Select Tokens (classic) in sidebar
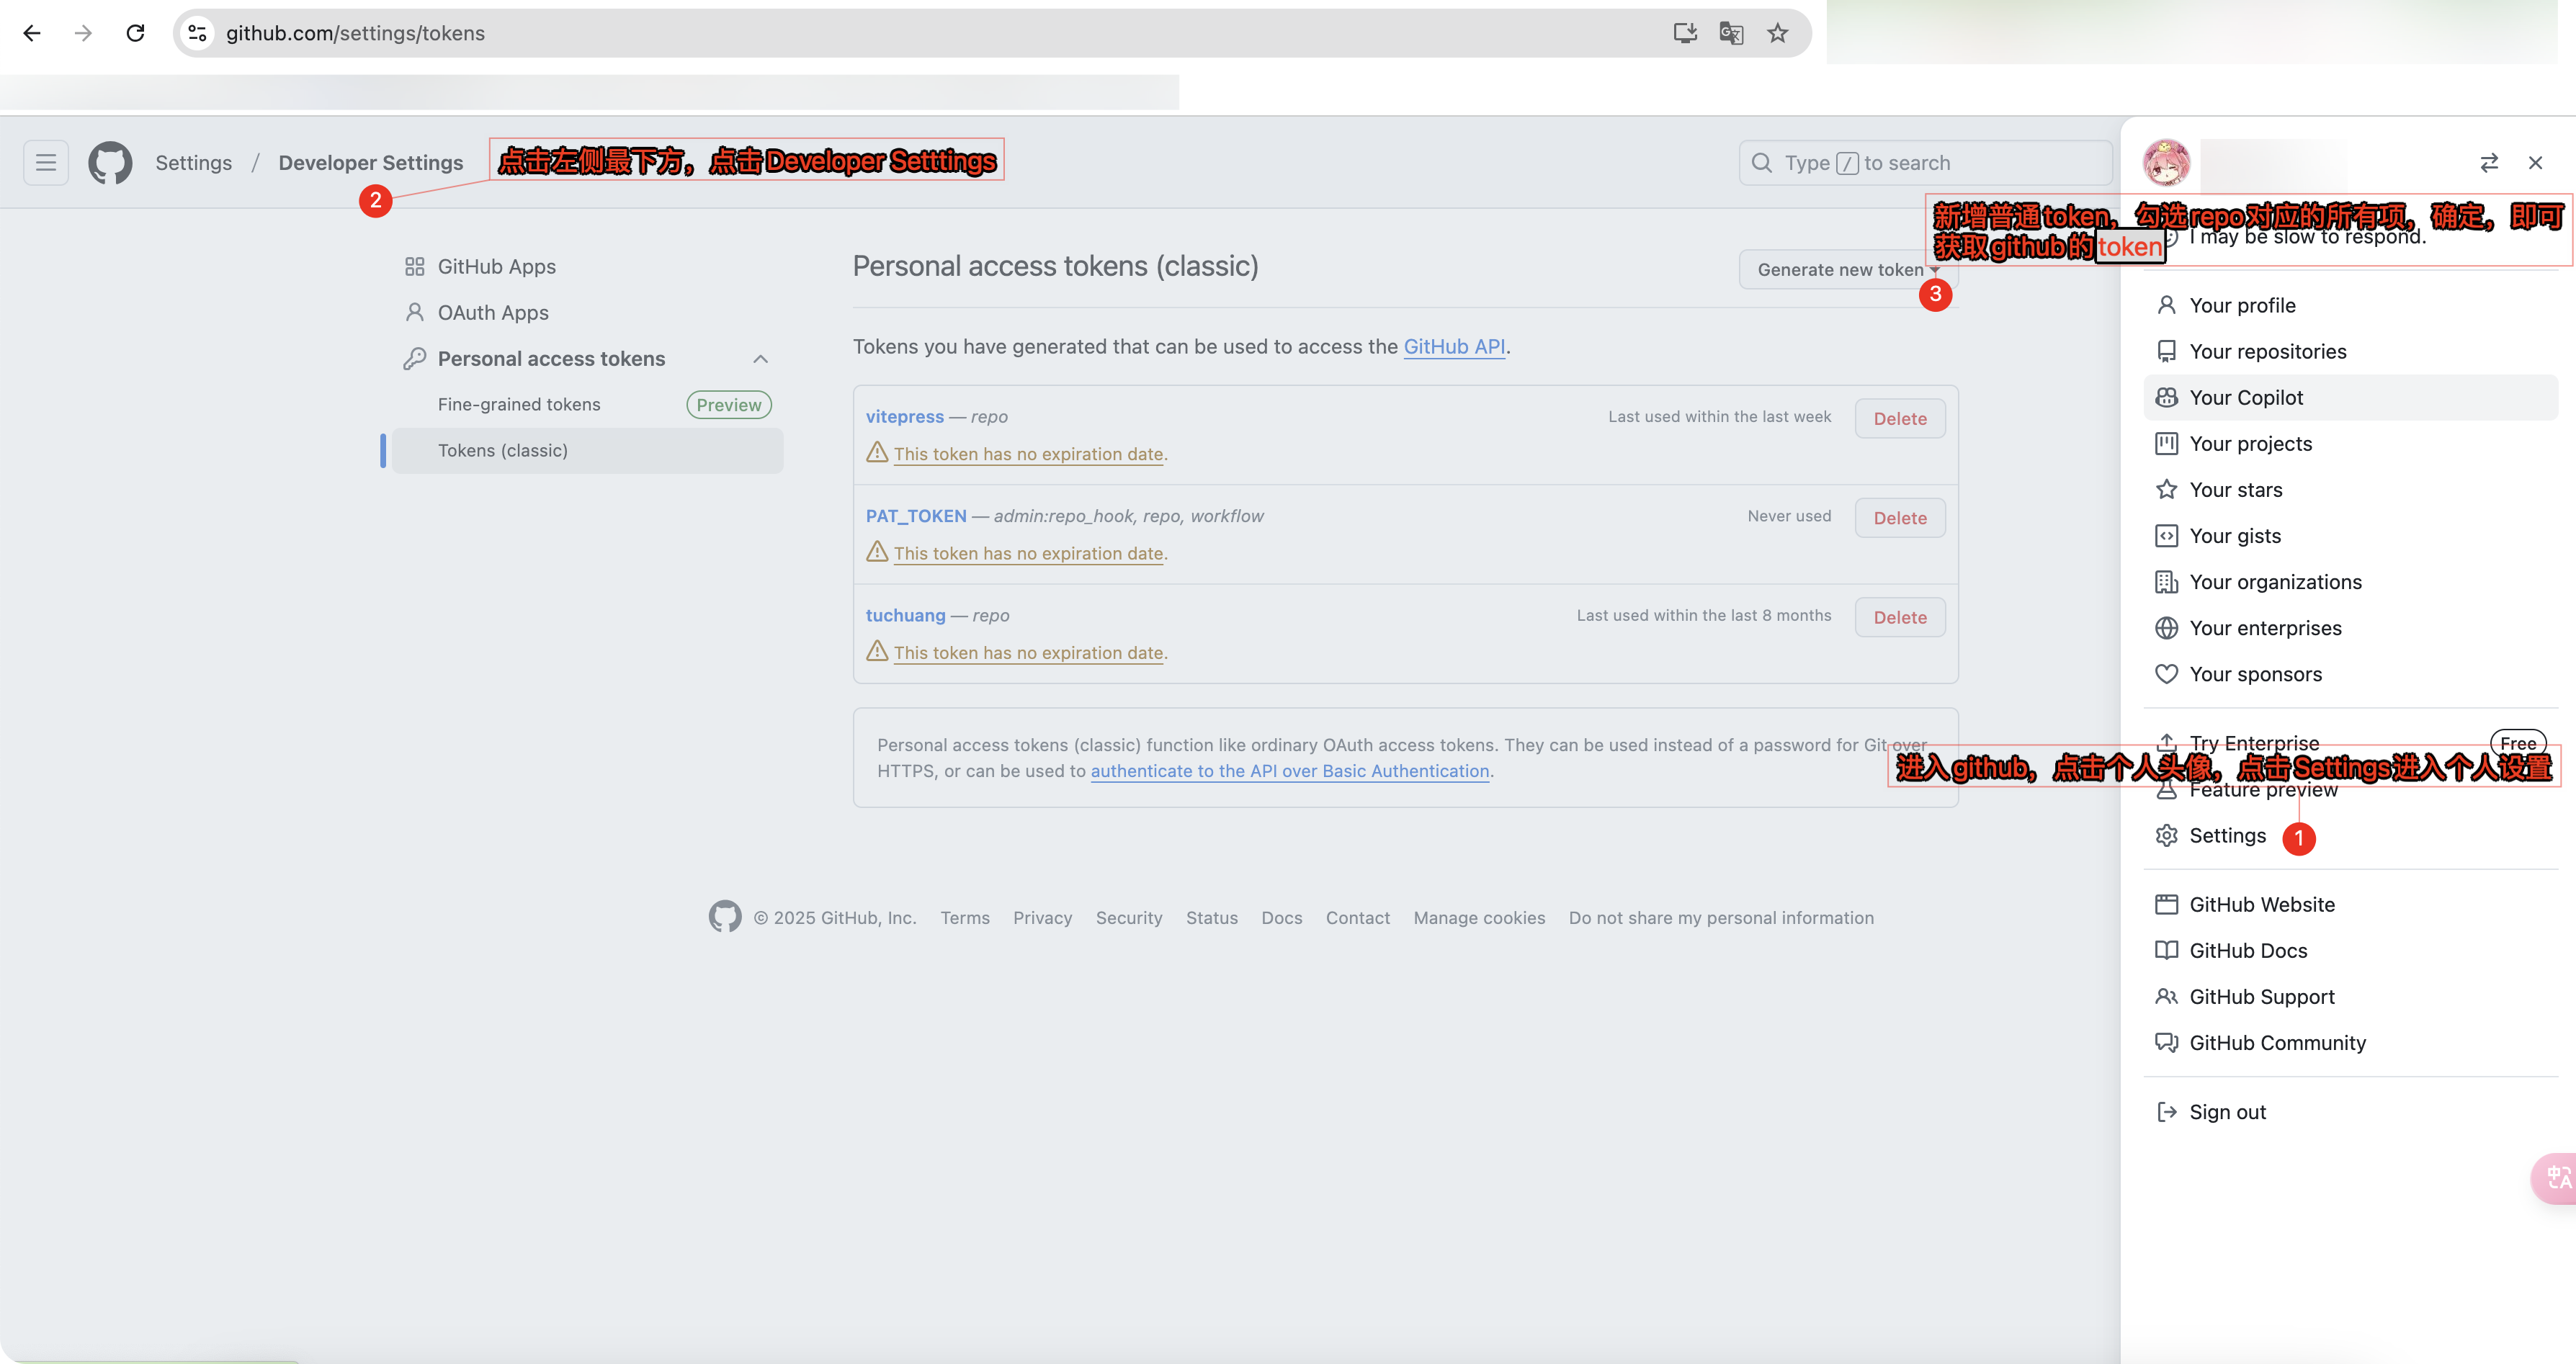Image resolution: width=2576 pixels, height=1364 pixels. tap(587, 450)
